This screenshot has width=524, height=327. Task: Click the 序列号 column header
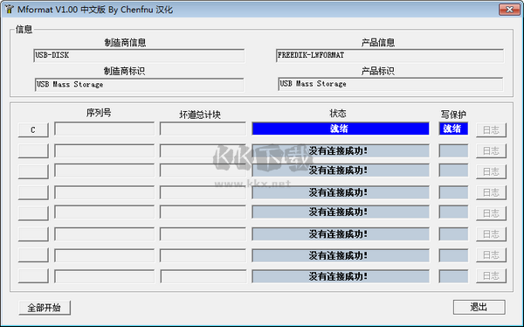99,113
